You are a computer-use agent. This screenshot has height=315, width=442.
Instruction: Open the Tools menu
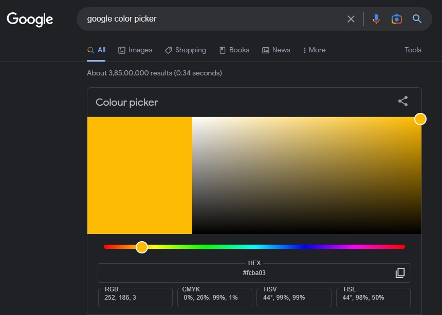[x=413, y=50]
